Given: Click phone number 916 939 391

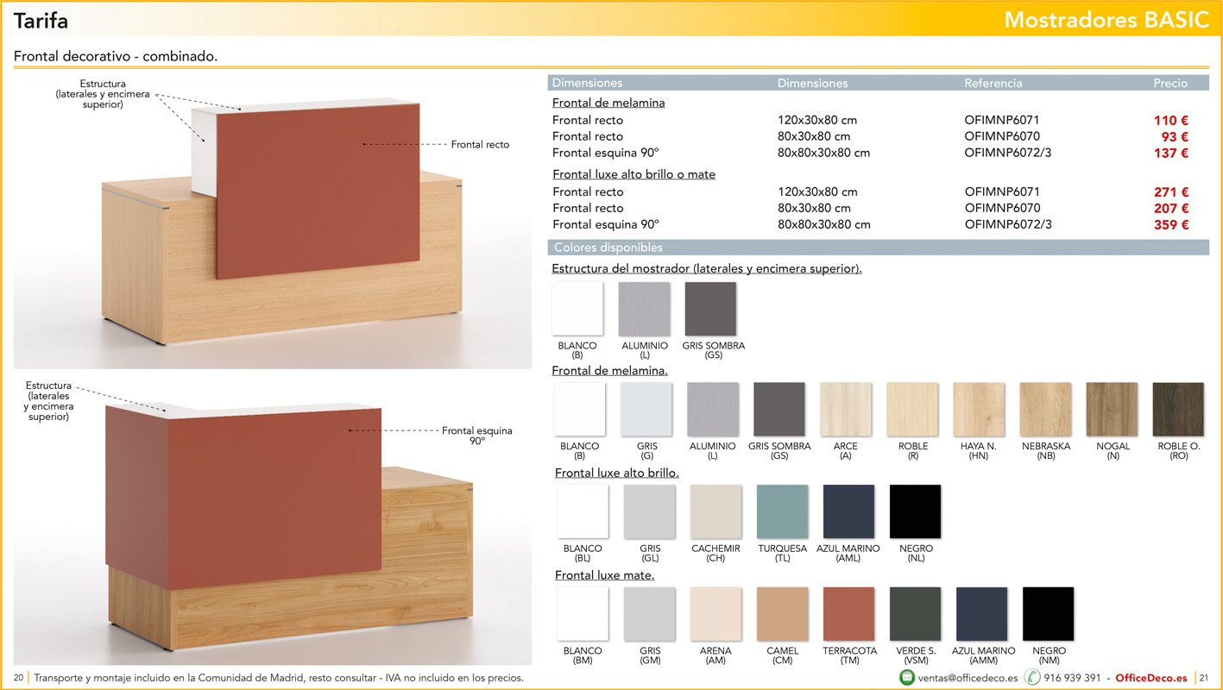Looking at the screenshot, I should (1072, 678).
